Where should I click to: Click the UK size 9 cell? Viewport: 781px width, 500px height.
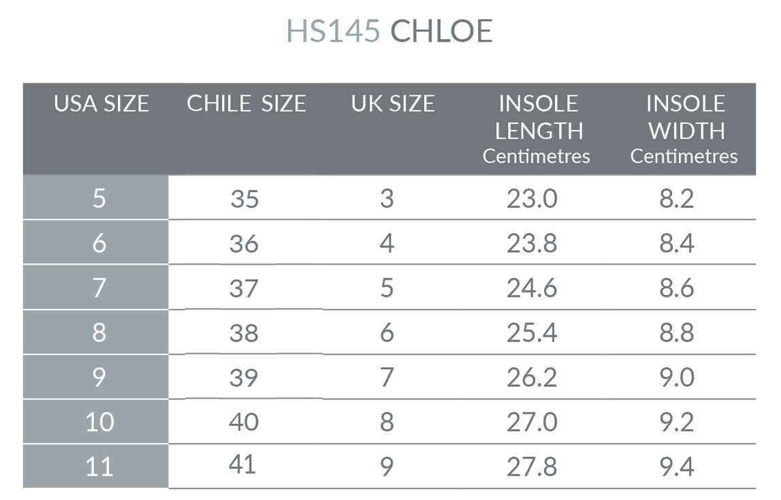click(x=387, y=467)
